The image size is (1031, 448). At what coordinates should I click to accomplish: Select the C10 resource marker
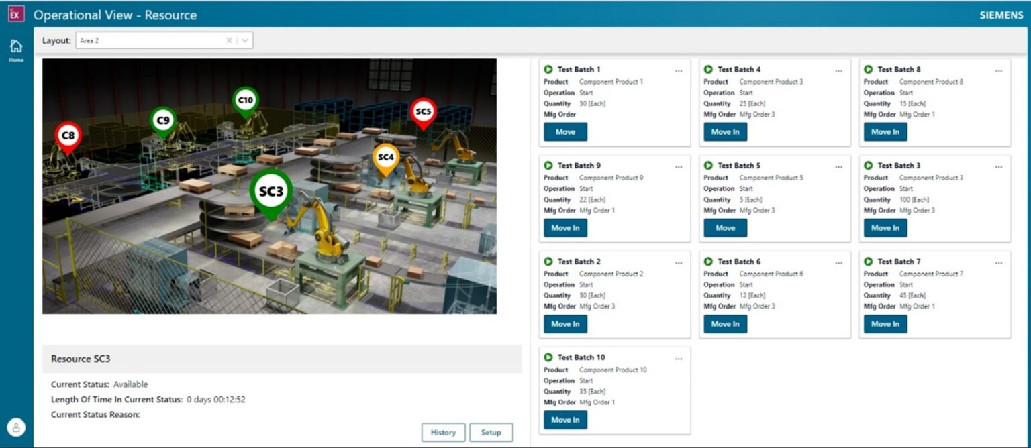pos(244,100)
